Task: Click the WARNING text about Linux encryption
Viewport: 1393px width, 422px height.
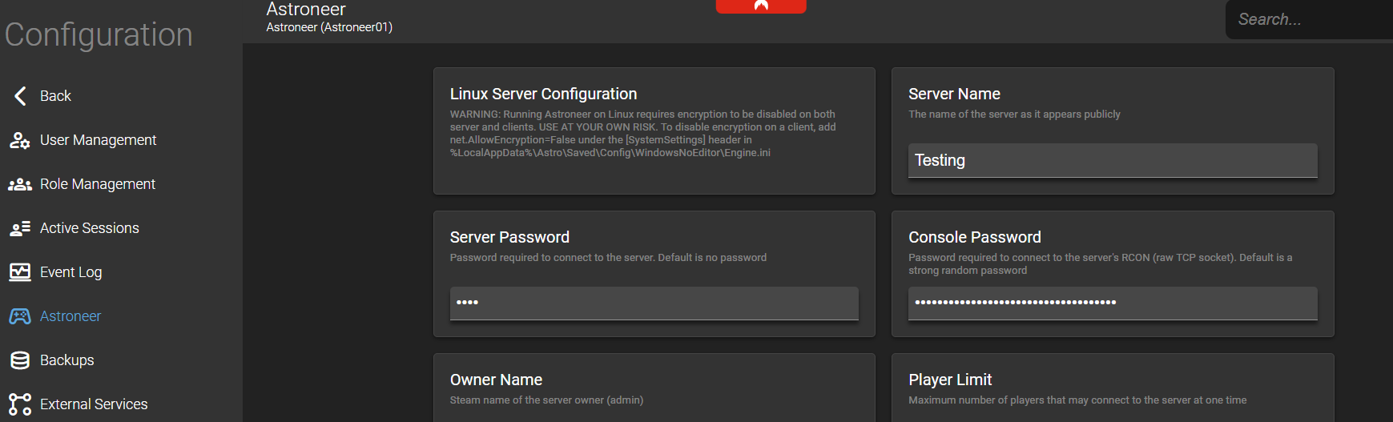Action: (642, 134)
